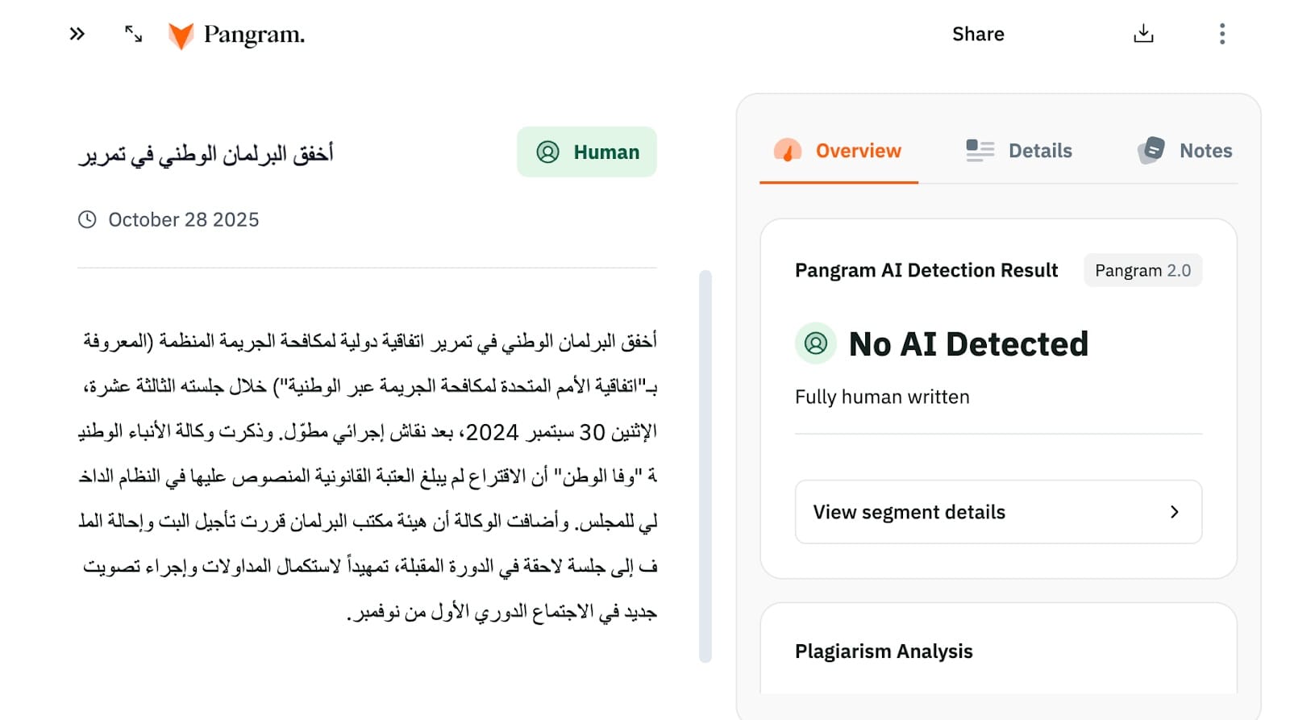Click the Notes sticky icon
The width and height of the screenshot is (1290, 720).
coord(1151,150)
